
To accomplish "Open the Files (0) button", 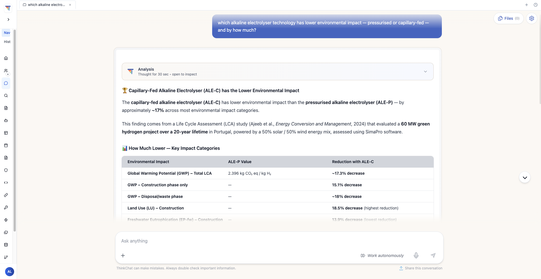I will [509, 18].
